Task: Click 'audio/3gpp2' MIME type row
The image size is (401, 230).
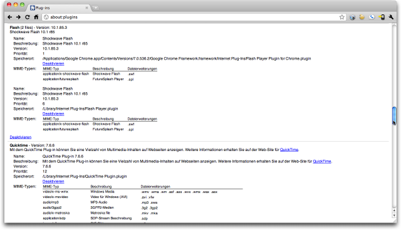Action: (52, 207)
